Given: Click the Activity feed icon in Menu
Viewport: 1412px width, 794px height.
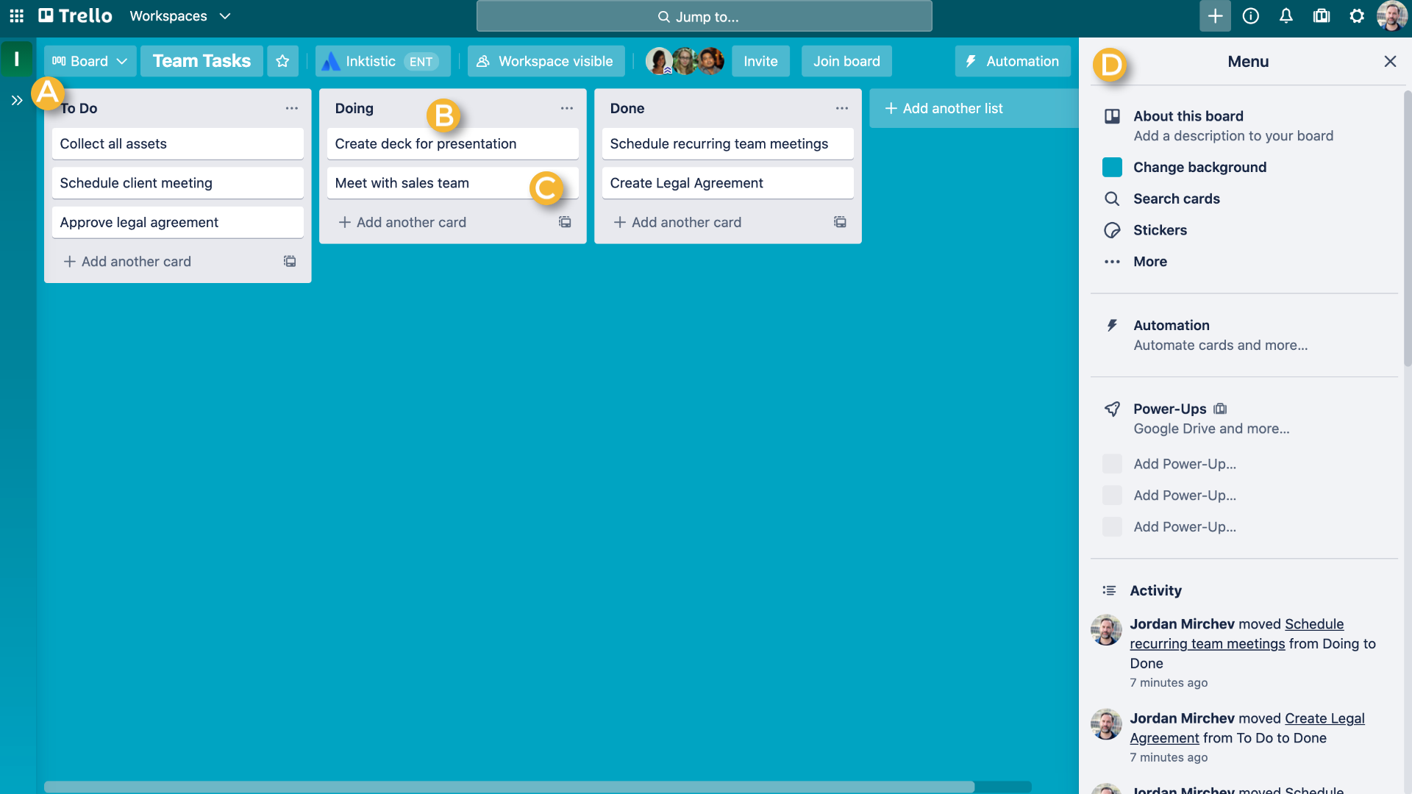Looking at the screenshot, I should click(x=1110, y=590).
